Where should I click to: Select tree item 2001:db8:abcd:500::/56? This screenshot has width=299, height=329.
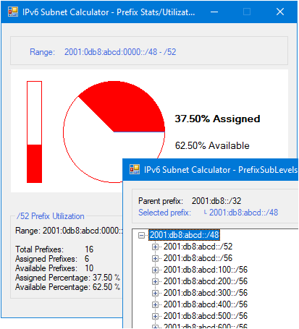click(206, 316)
